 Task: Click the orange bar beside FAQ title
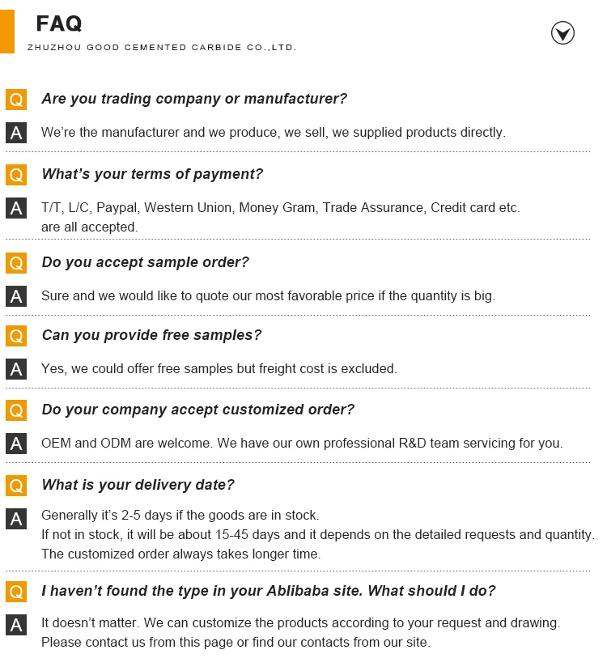click(x=7, y=27)
